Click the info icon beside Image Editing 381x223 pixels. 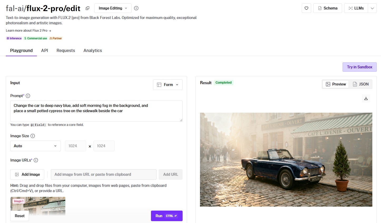click(136, 8)
